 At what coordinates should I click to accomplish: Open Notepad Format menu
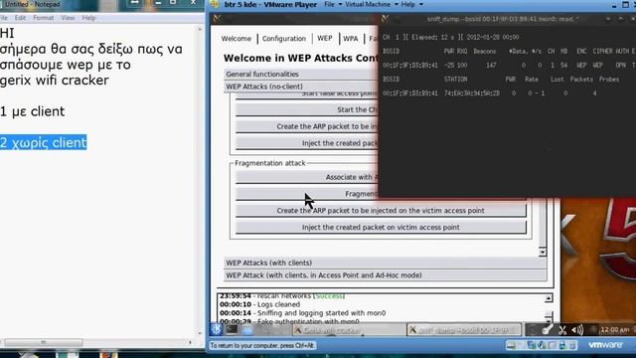pos(44,18)
